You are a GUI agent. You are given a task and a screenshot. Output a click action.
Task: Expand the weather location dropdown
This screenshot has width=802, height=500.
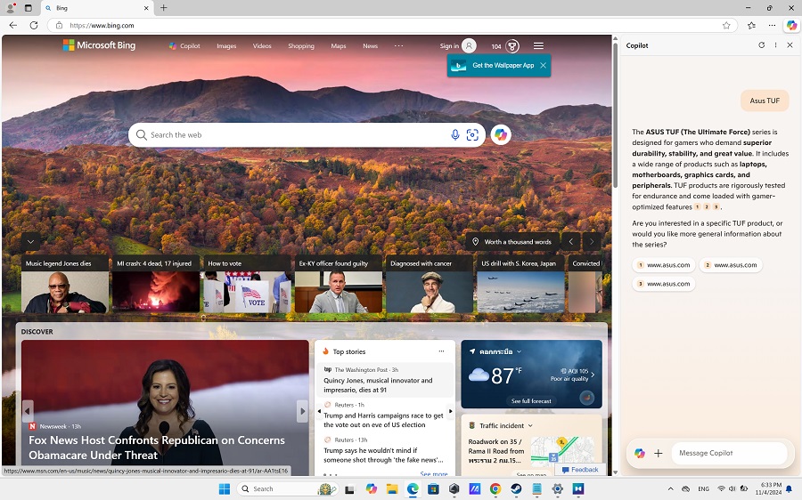click(520, 351)
